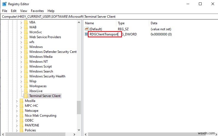Viewport: 218px width, 136px height.
Task: Click the WcmSvc folder icon
Action: [x=26, y=32]
